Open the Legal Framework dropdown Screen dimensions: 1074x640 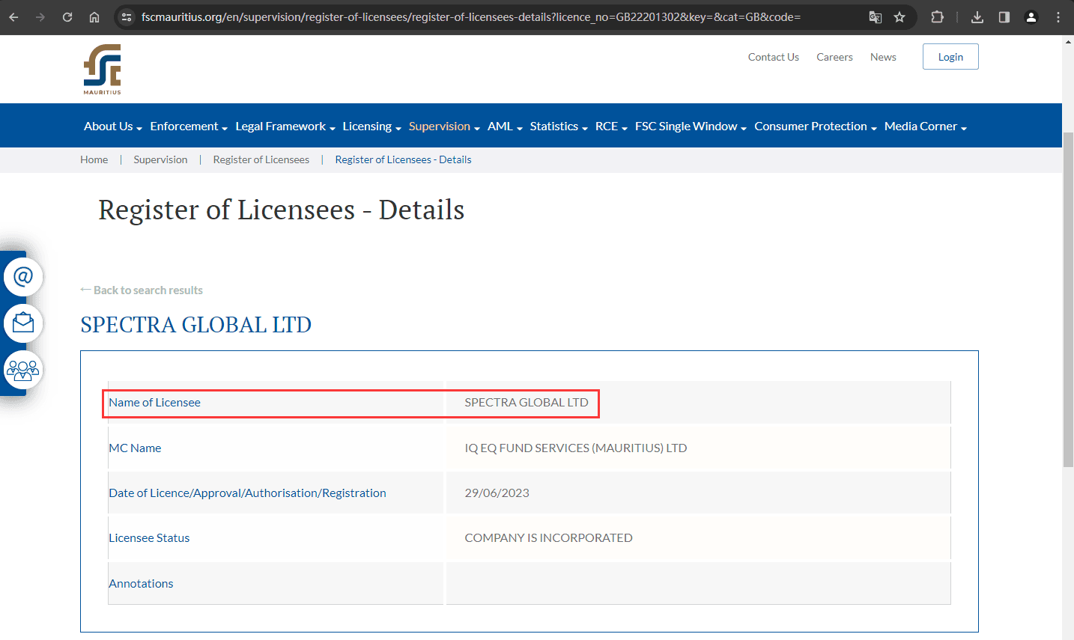[x=285, y=127]
